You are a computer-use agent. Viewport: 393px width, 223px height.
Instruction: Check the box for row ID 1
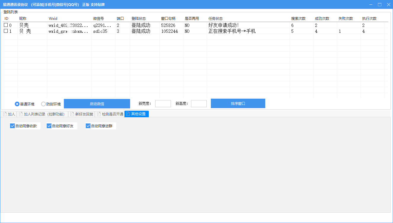coord(6,31)
